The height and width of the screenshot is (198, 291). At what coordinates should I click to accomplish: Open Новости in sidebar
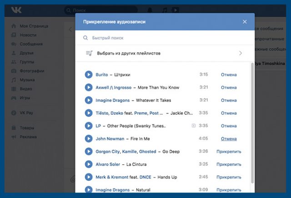pos(24,35)
